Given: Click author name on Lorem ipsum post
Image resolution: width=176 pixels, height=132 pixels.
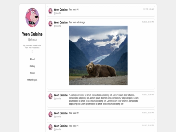Looking at the screenshot, I should click(x=61, y=95).
